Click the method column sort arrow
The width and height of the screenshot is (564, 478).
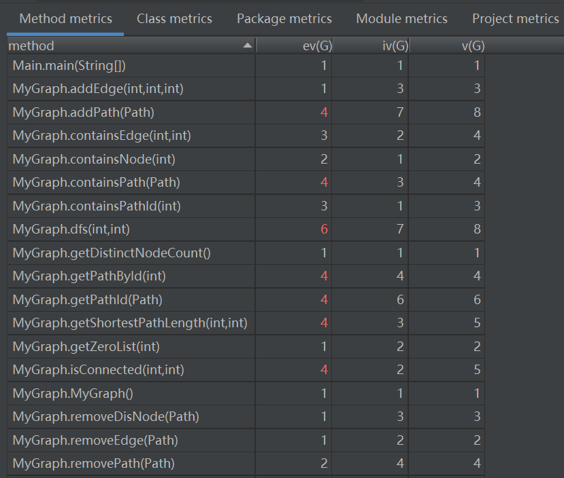(x=248, y=45)
